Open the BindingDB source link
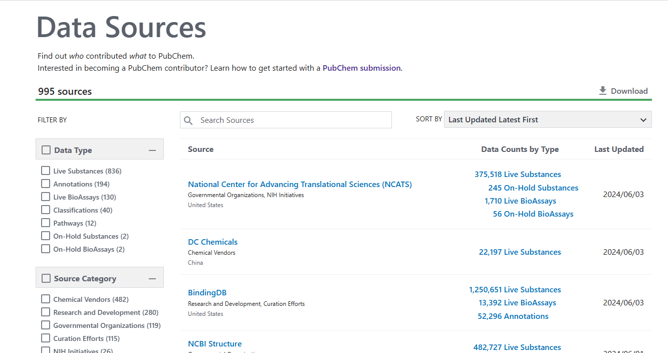The width and height of the screenshot is (668, 353). [x=207, y=293]
